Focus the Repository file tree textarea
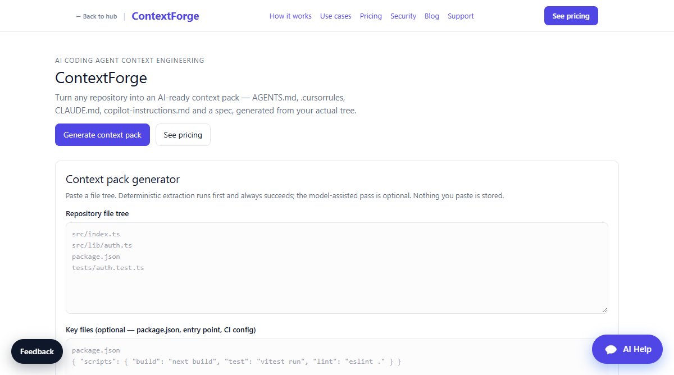 pos(337,268)
